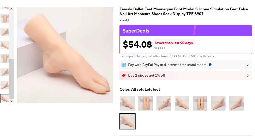This screenshot has width=255, height=136.
Task: Open the info icon beside estimated taxes
Action: coord(180,56)
